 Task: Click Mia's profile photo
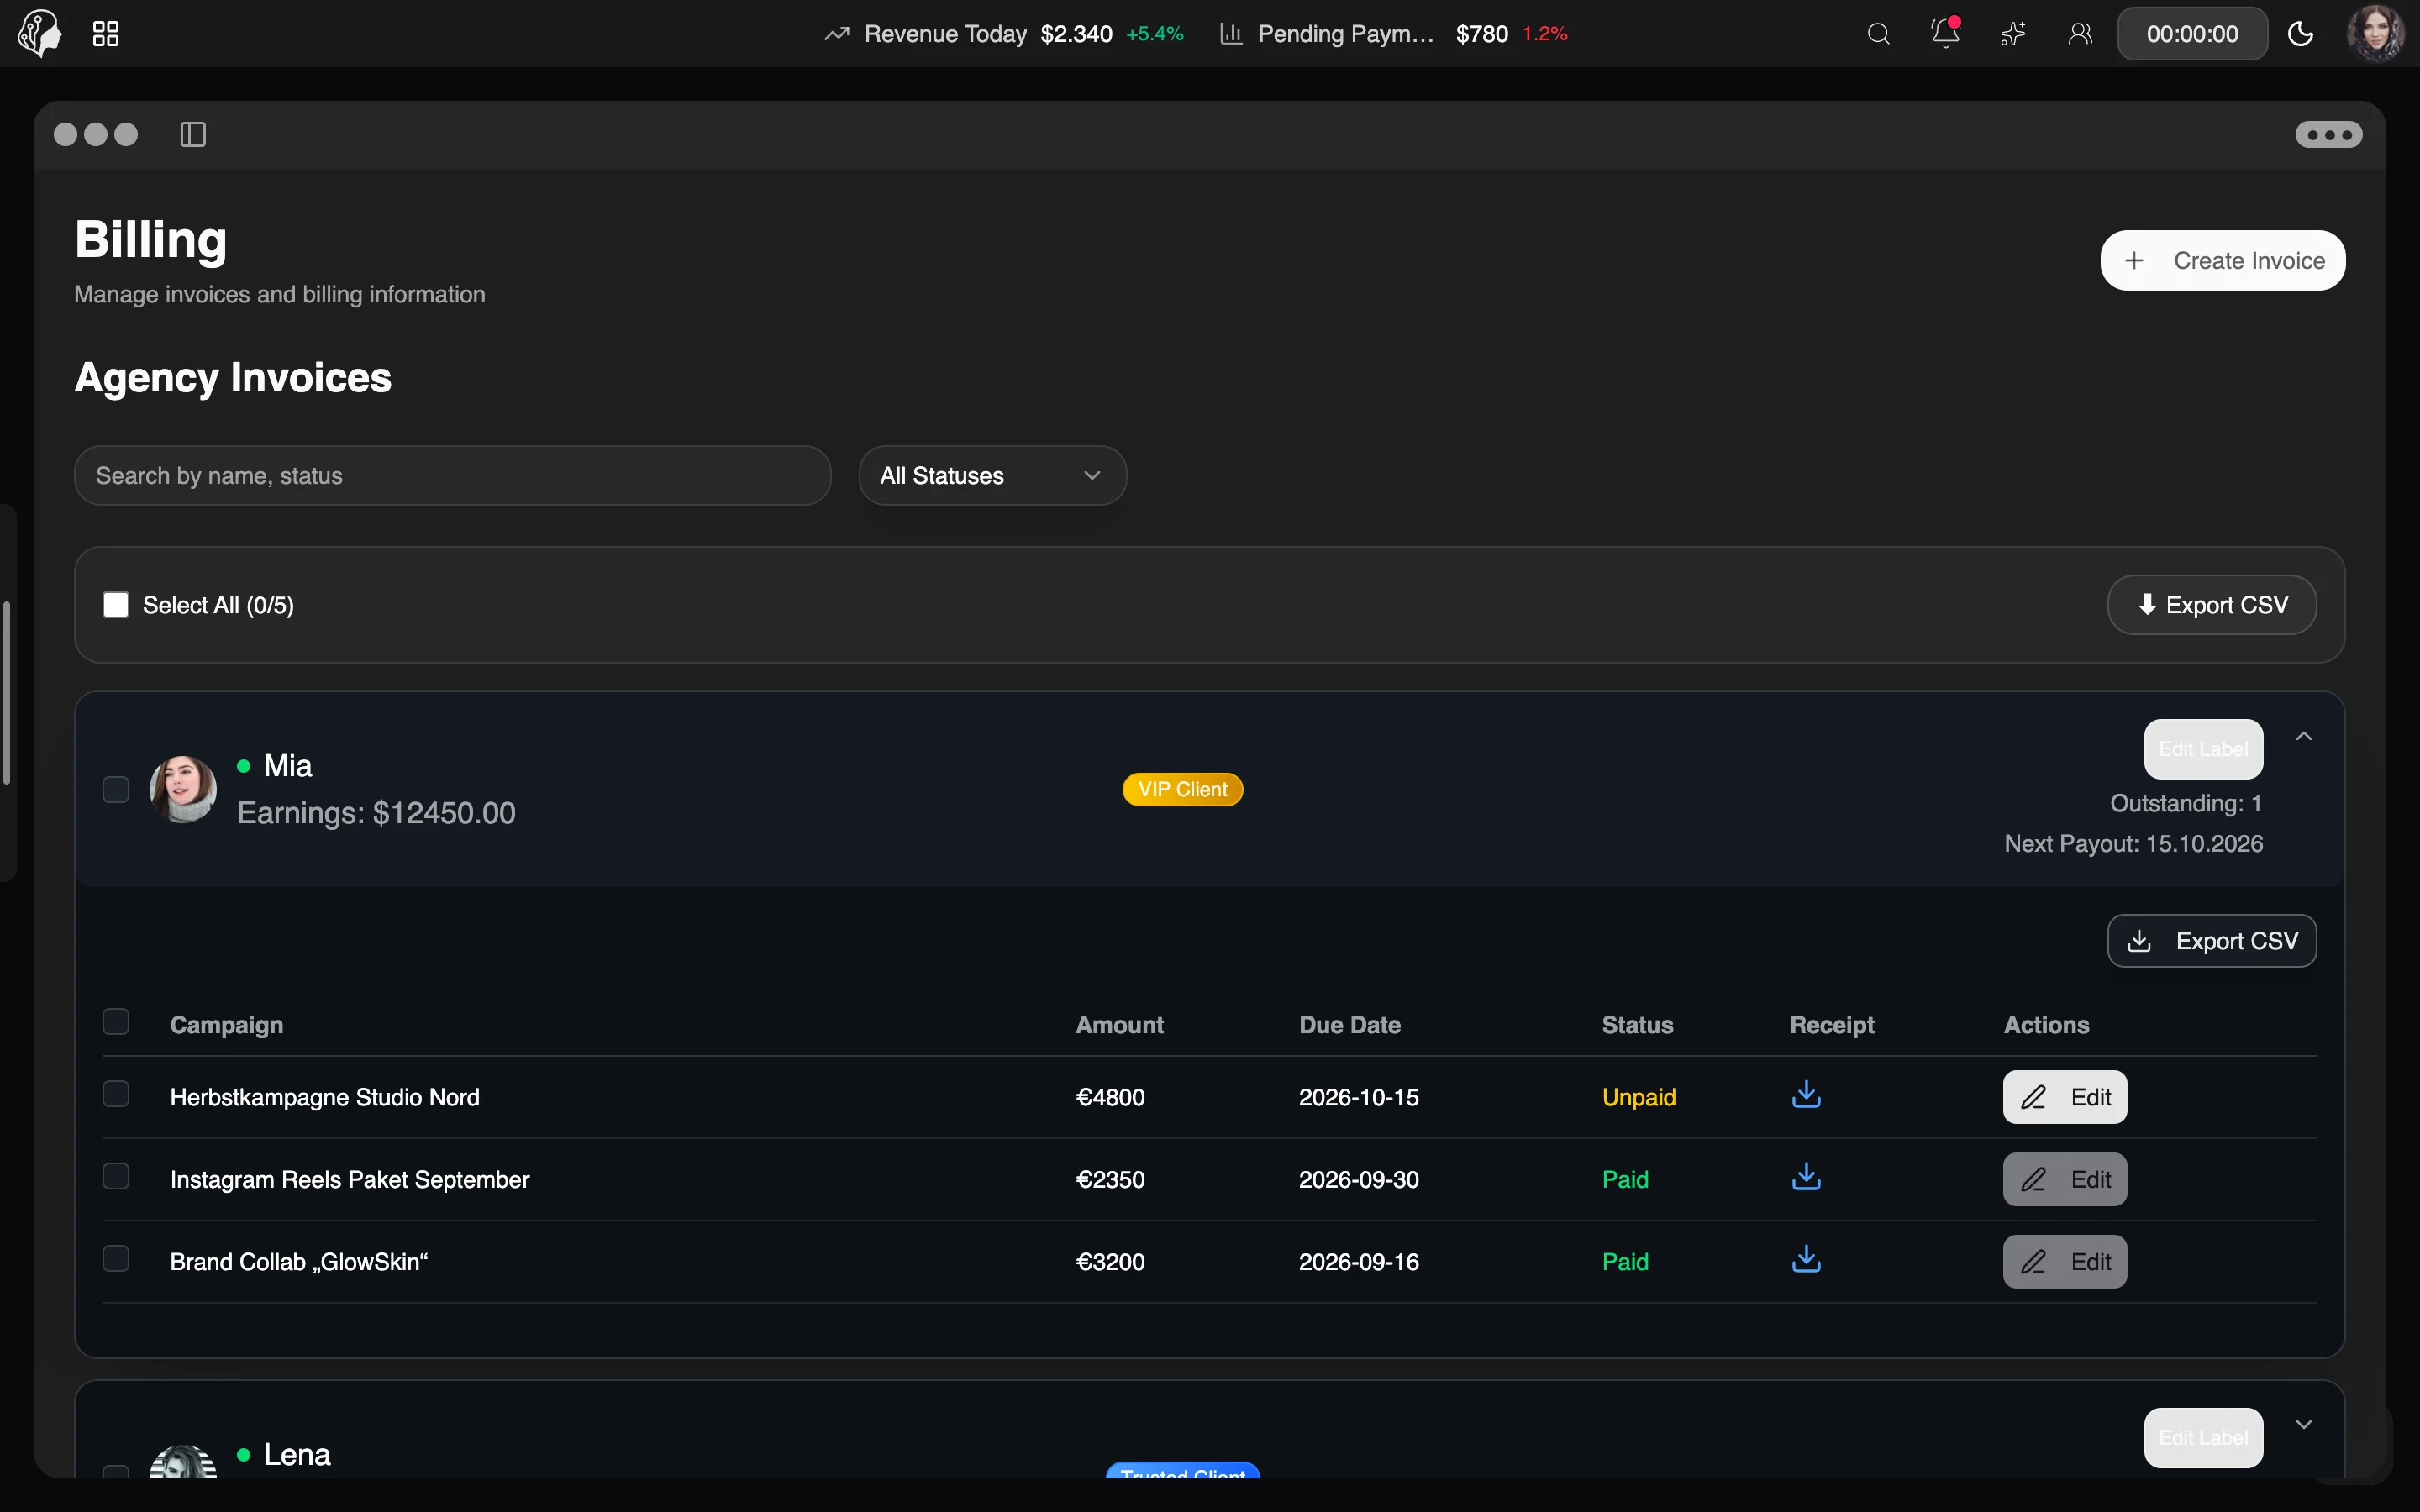click(x=183, y=790)
